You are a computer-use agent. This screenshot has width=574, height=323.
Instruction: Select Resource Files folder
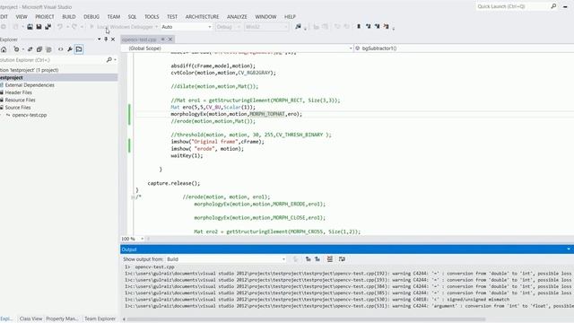point(20,100)
